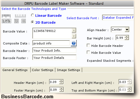Click the Bar Height value field
The height and width of the screenshot is (99, 140).
pos(120,38)
